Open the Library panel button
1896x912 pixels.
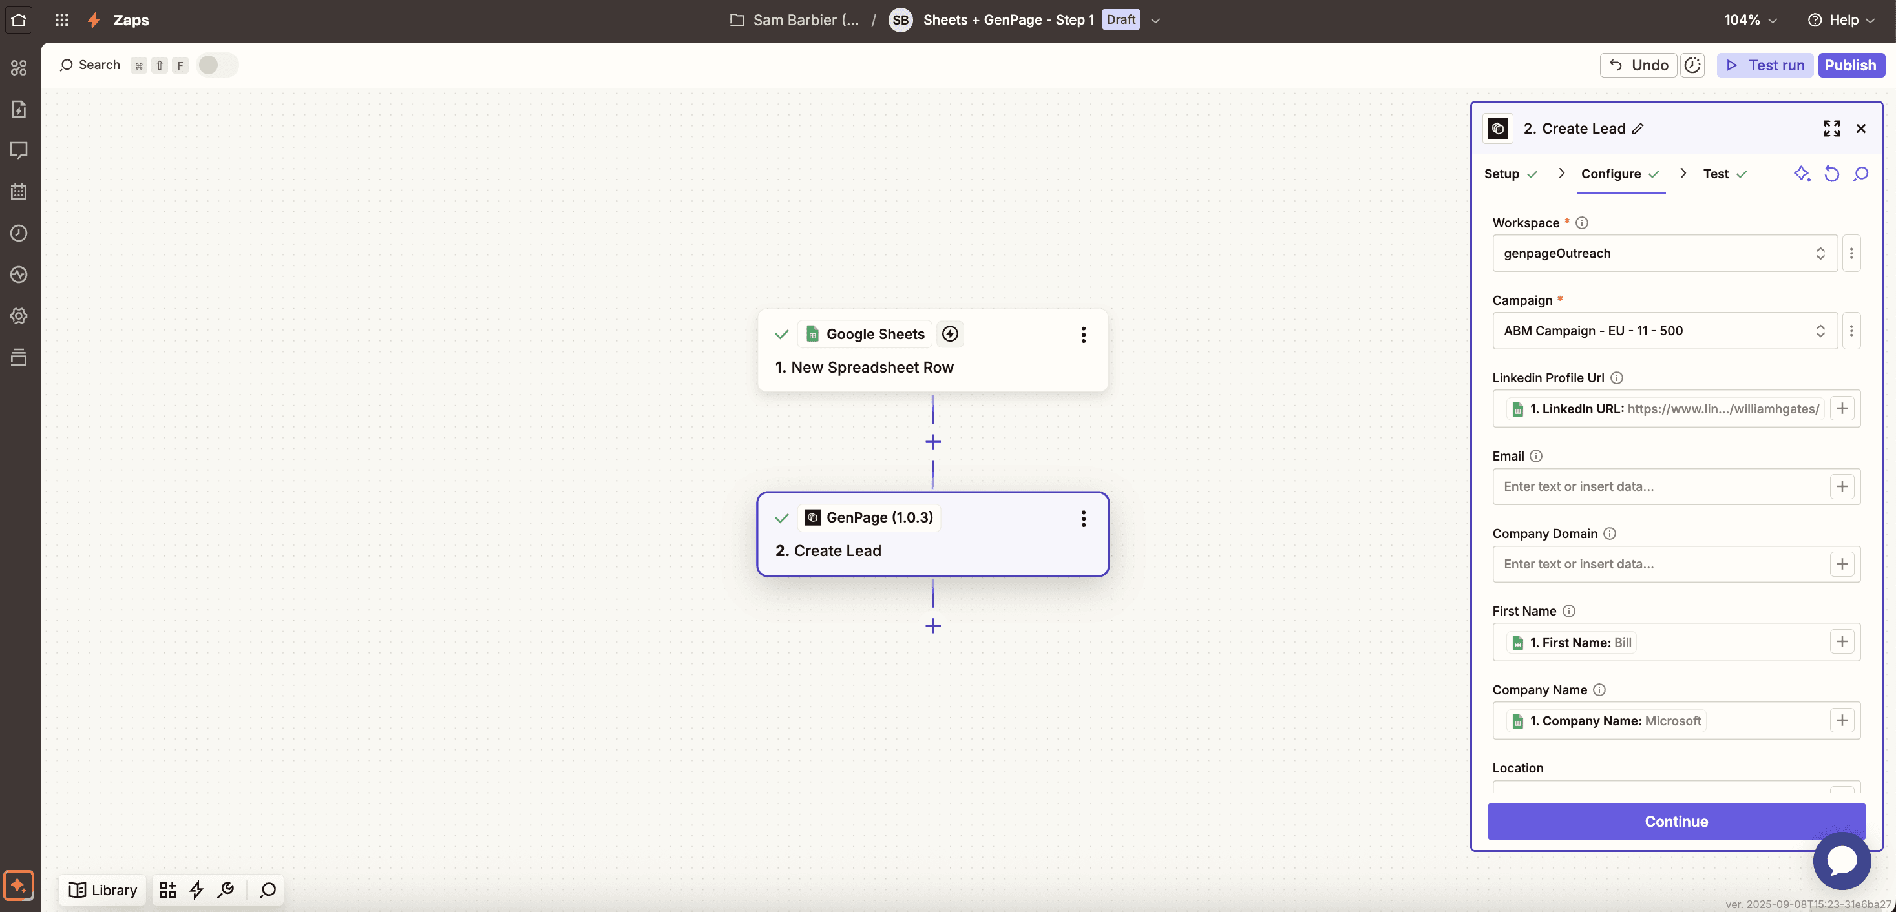pyautogui.click(x=103, y=890)
